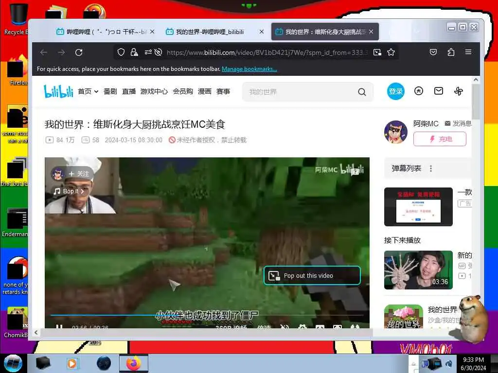Open the media player taskbar icon

[x=72, y=363]
